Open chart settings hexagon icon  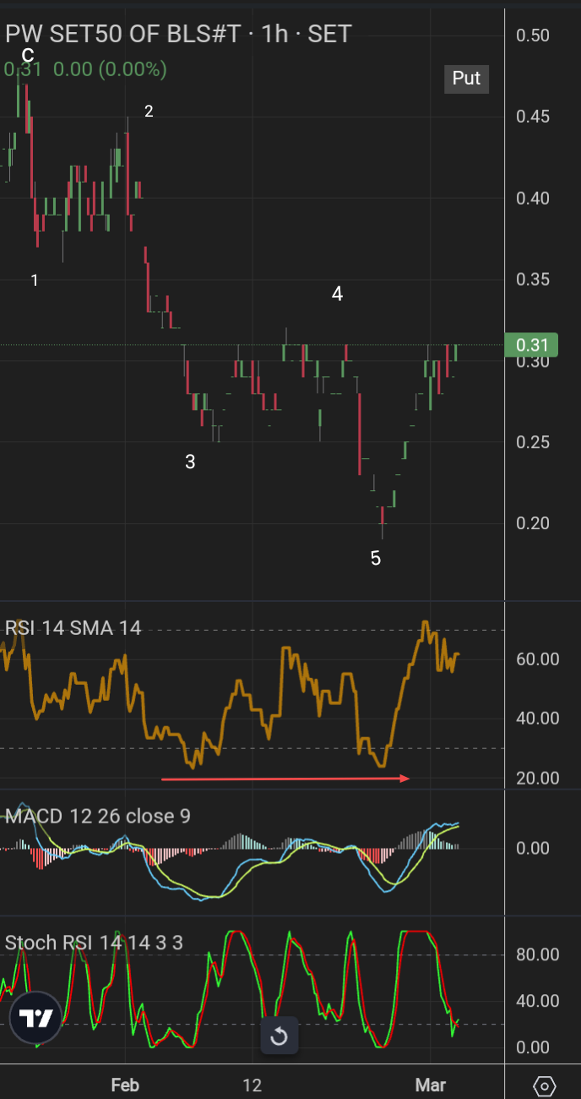[545, 1085]
